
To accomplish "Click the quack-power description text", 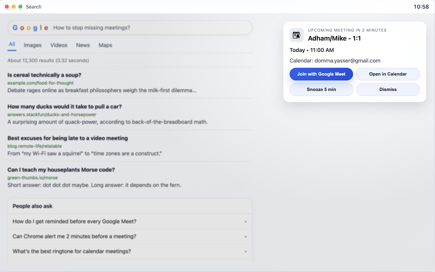I will (x=107, y=122).
